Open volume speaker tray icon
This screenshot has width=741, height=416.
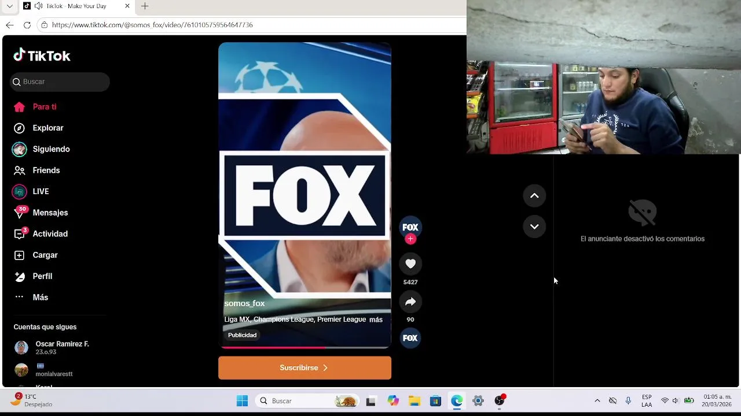(675, 401)
